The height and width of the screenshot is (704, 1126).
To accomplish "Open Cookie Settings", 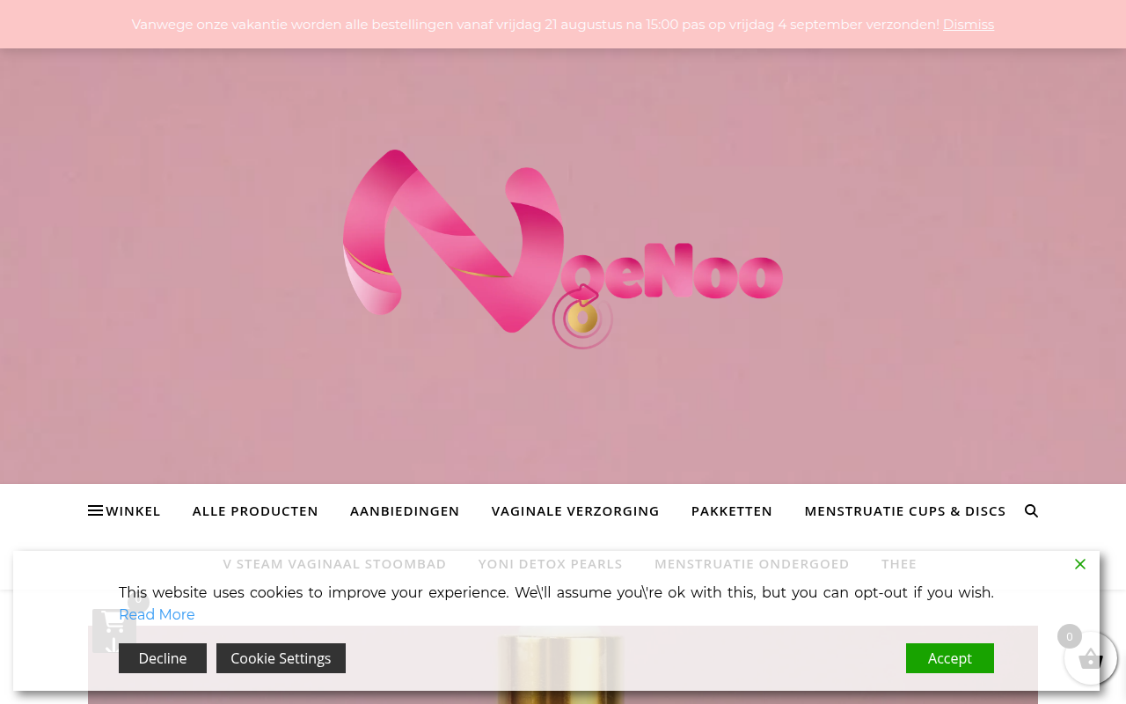I will pos(281,658).
